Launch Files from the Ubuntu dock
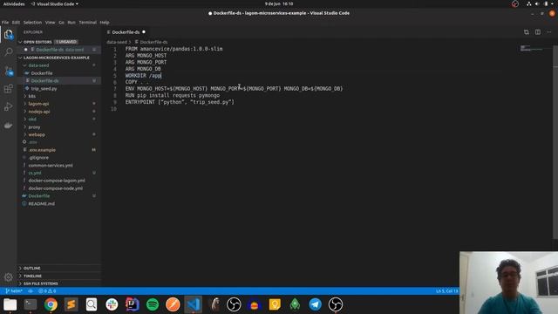The image size is (558, 314). coord(10,304)
